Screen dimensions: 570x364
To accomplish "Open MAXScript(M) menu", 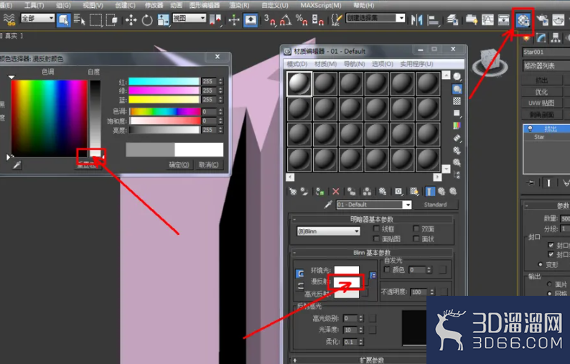I will 321,5.
